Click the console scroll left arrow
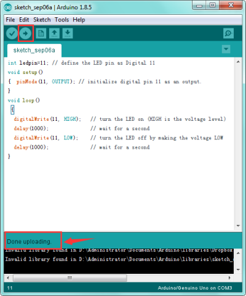This screenshot has width=246, height=296. 8,278
